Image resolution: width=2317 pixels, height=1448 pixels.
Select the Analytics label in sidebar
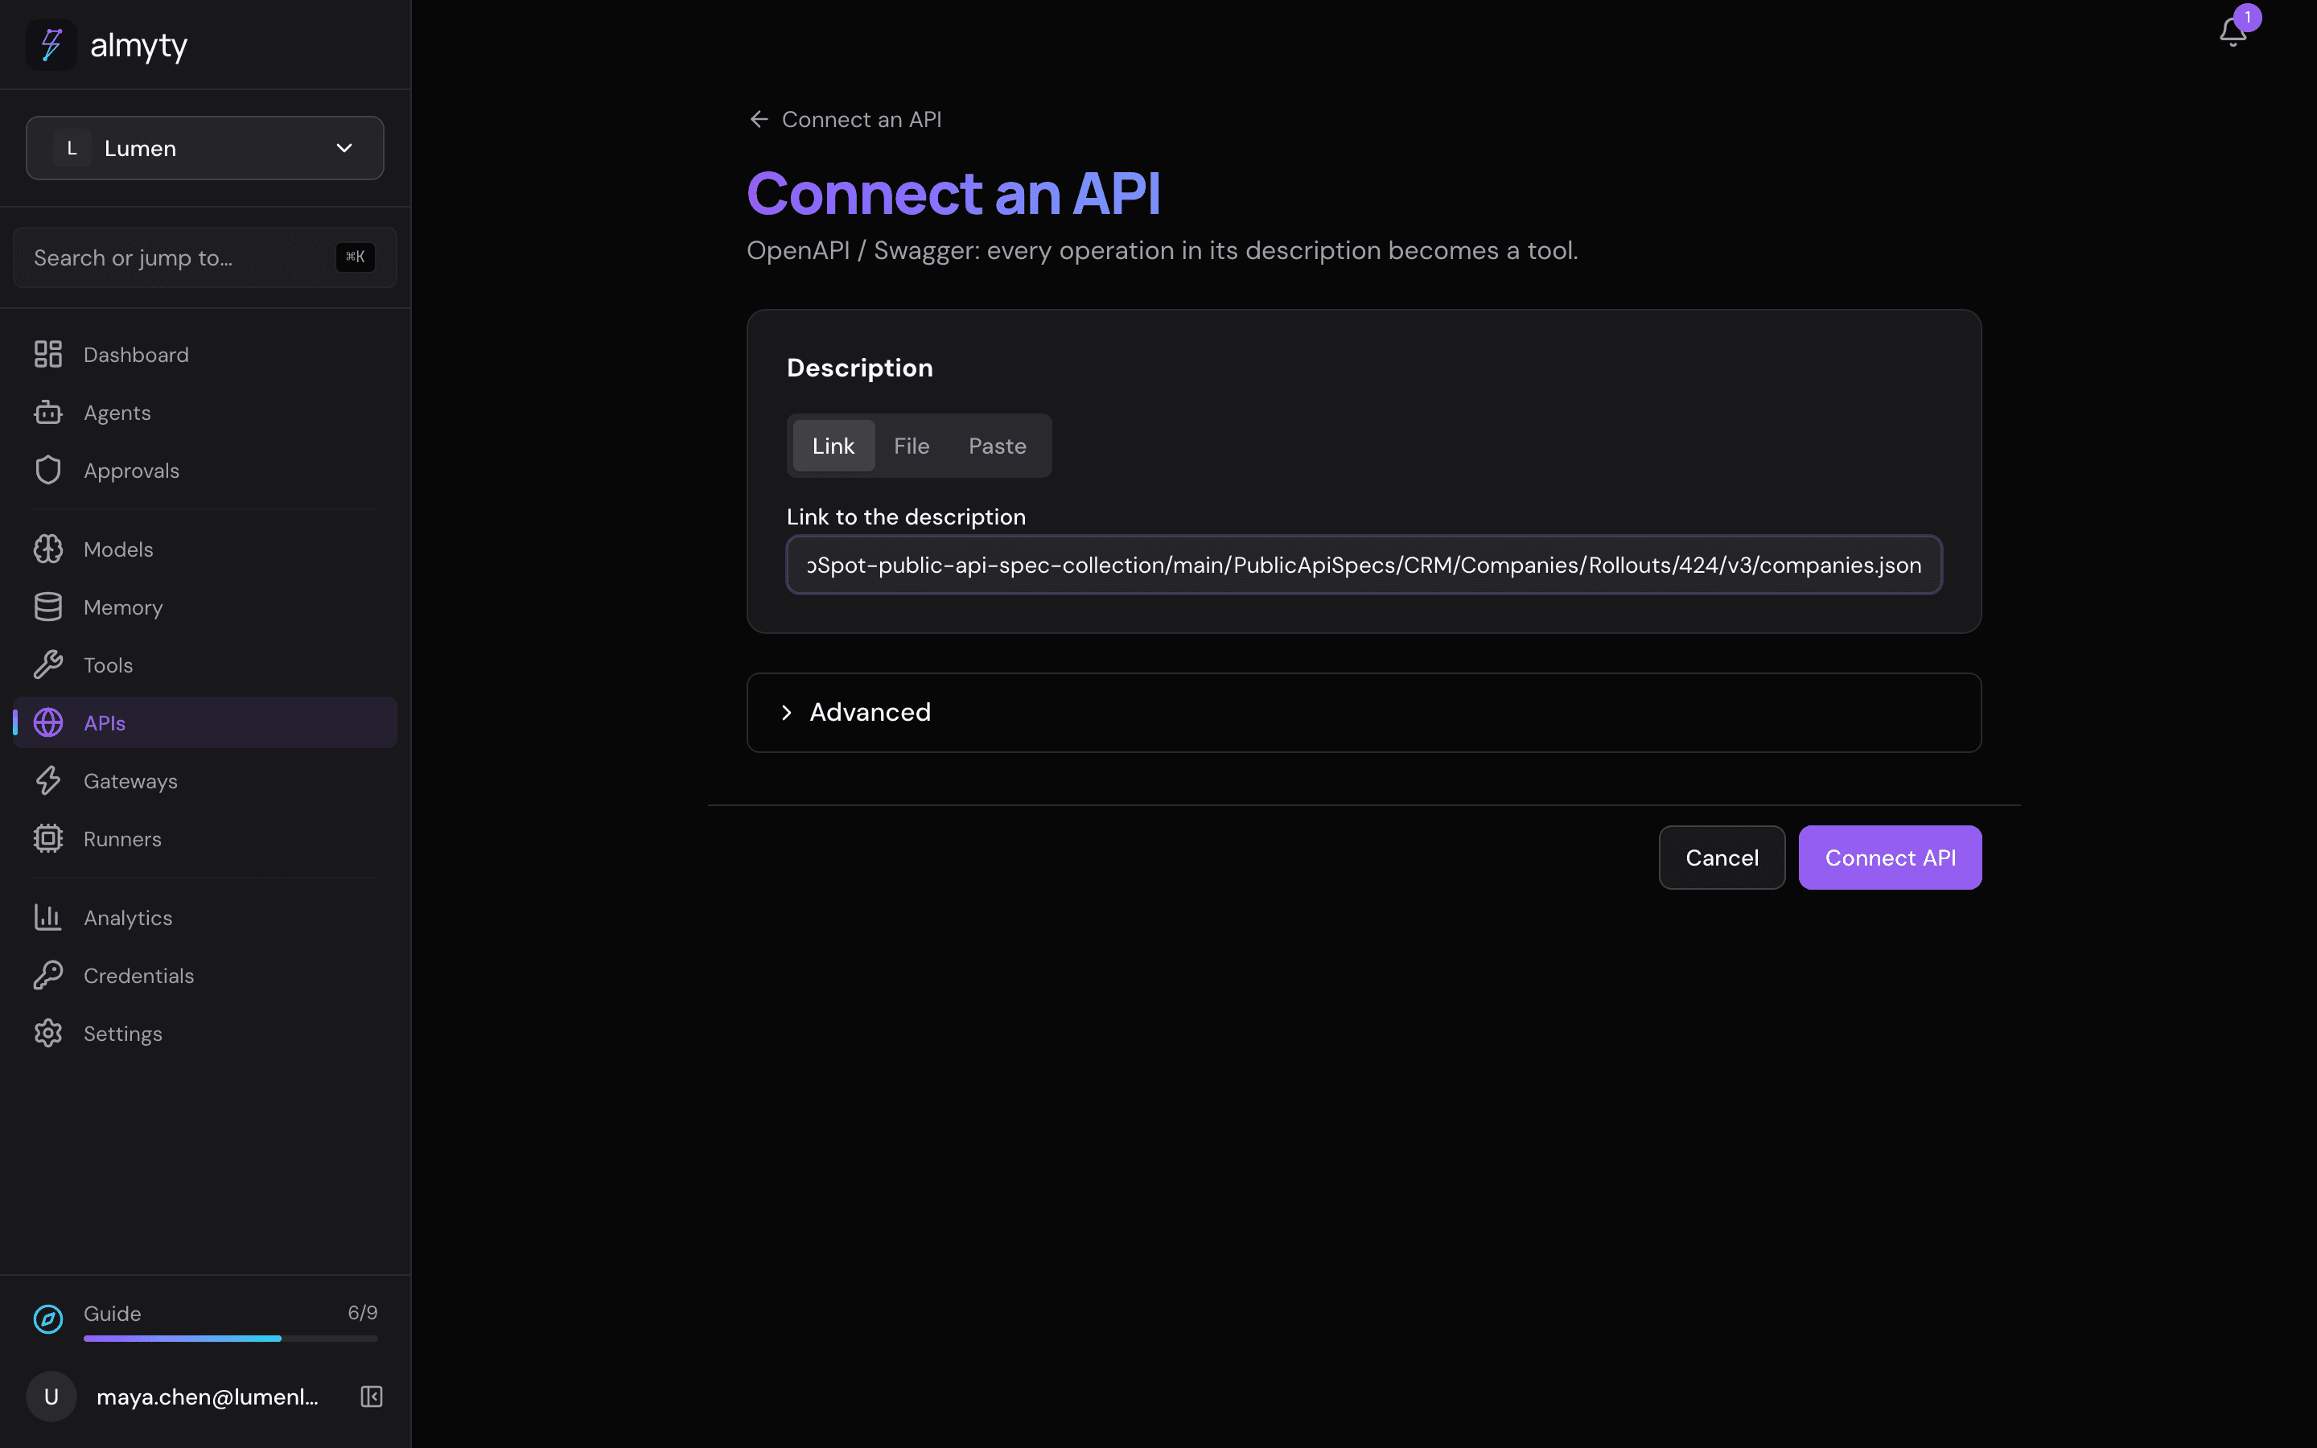coord(128,919)
